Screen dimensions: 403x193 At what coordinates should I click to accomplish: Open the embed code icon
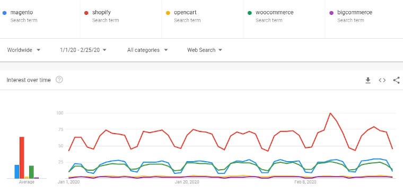pos(382,80)
